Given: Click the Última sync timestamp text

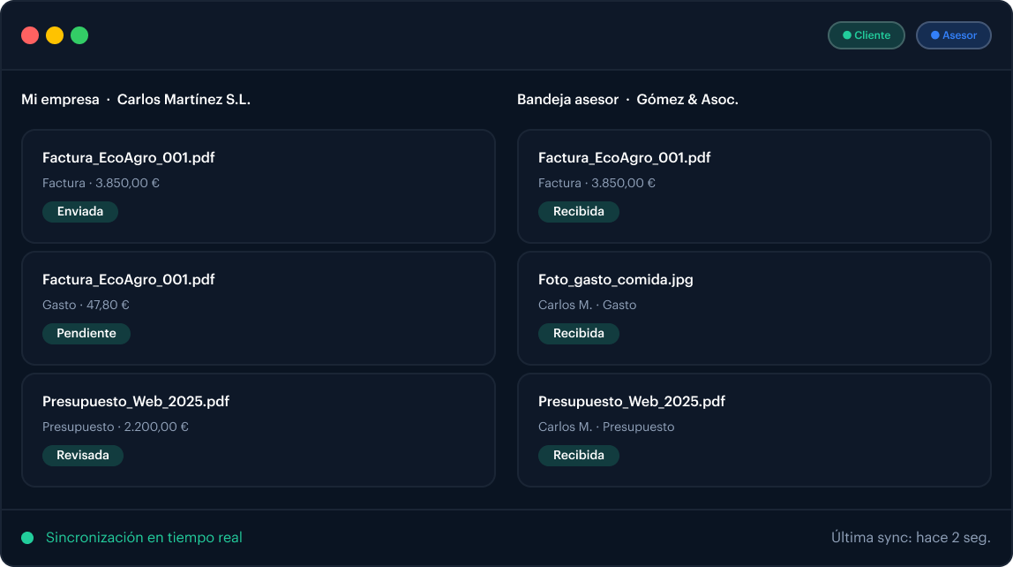Looking at the screenshot, I should coord(911,538).
